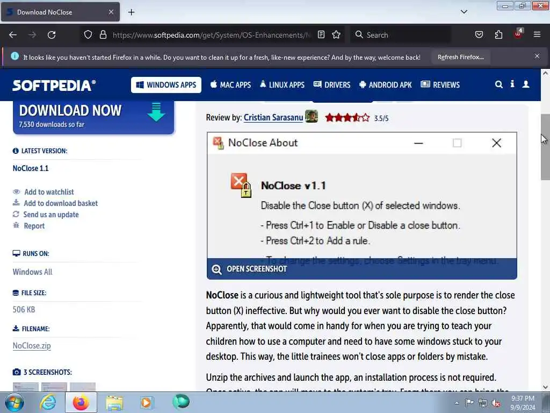Click the site security padlock icon
The image size is (550, 413).
(x=103, y=34)
